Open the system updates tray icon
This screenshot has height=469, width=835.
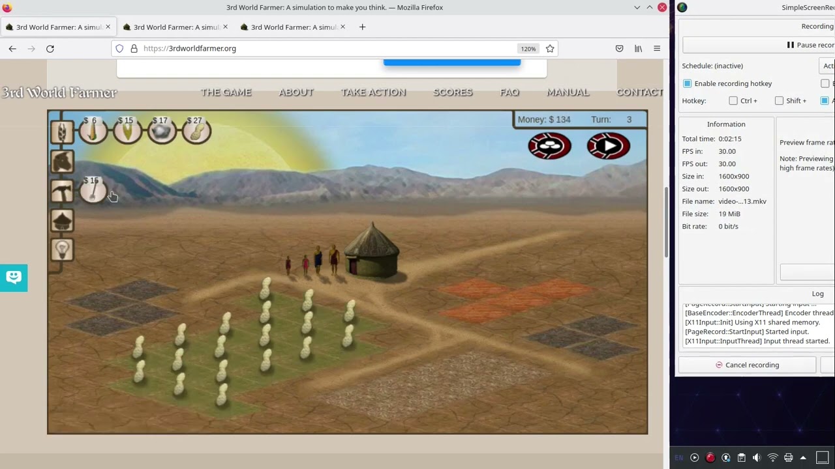[x=725, y=458]
